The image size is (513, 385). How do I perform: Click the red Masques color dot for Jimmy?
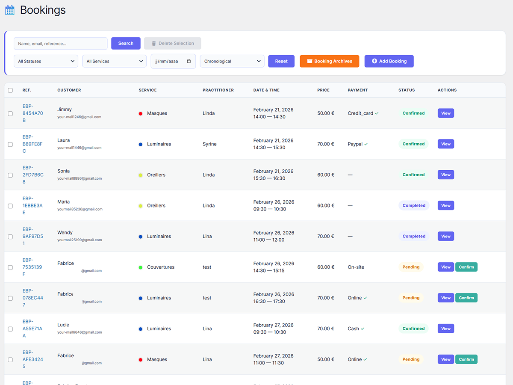[x=141, y=113]
